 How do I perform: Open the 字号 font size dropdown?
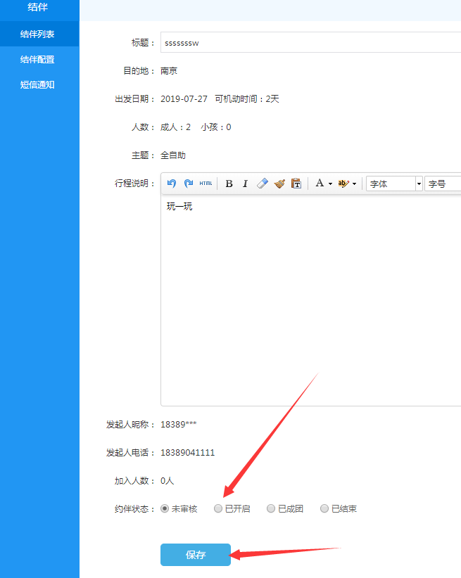pos(443,184)
